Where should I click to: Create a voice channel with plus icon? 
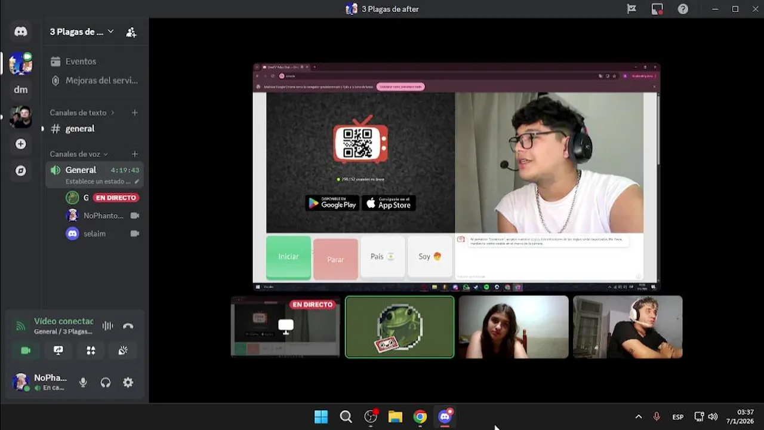135,154
